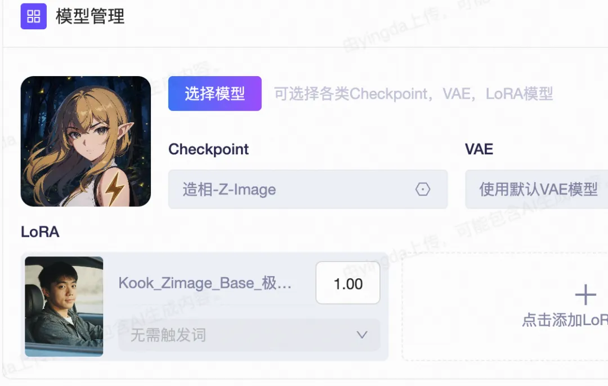Click the purple grid icon beside 模型管理
608x386 pixels.
(34, 16)
